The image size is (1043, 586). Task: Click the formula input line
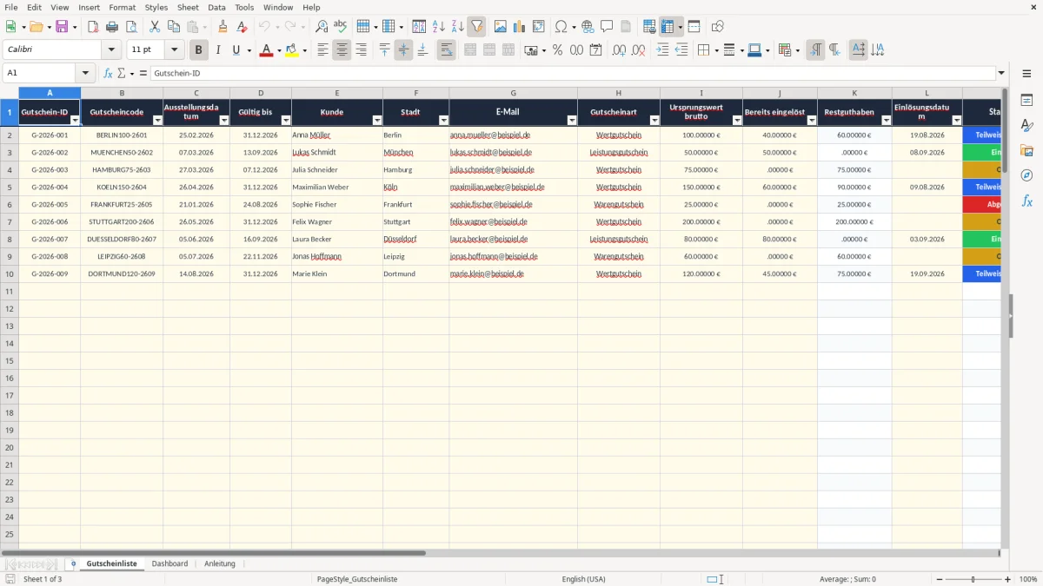[x=574, y=74]
